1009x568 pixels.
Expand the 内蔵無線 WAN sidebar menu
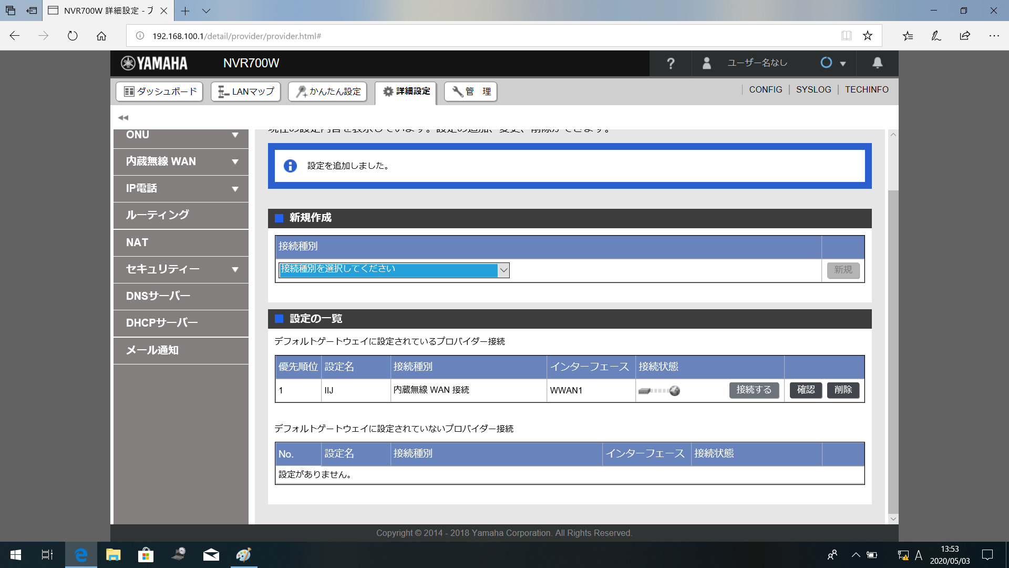click(181, 161)
